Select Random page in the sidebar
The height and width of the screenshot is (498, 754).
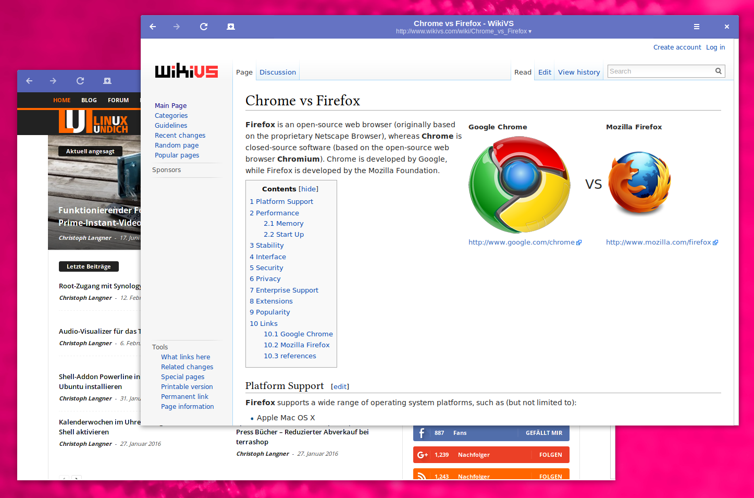click(177, 145)
